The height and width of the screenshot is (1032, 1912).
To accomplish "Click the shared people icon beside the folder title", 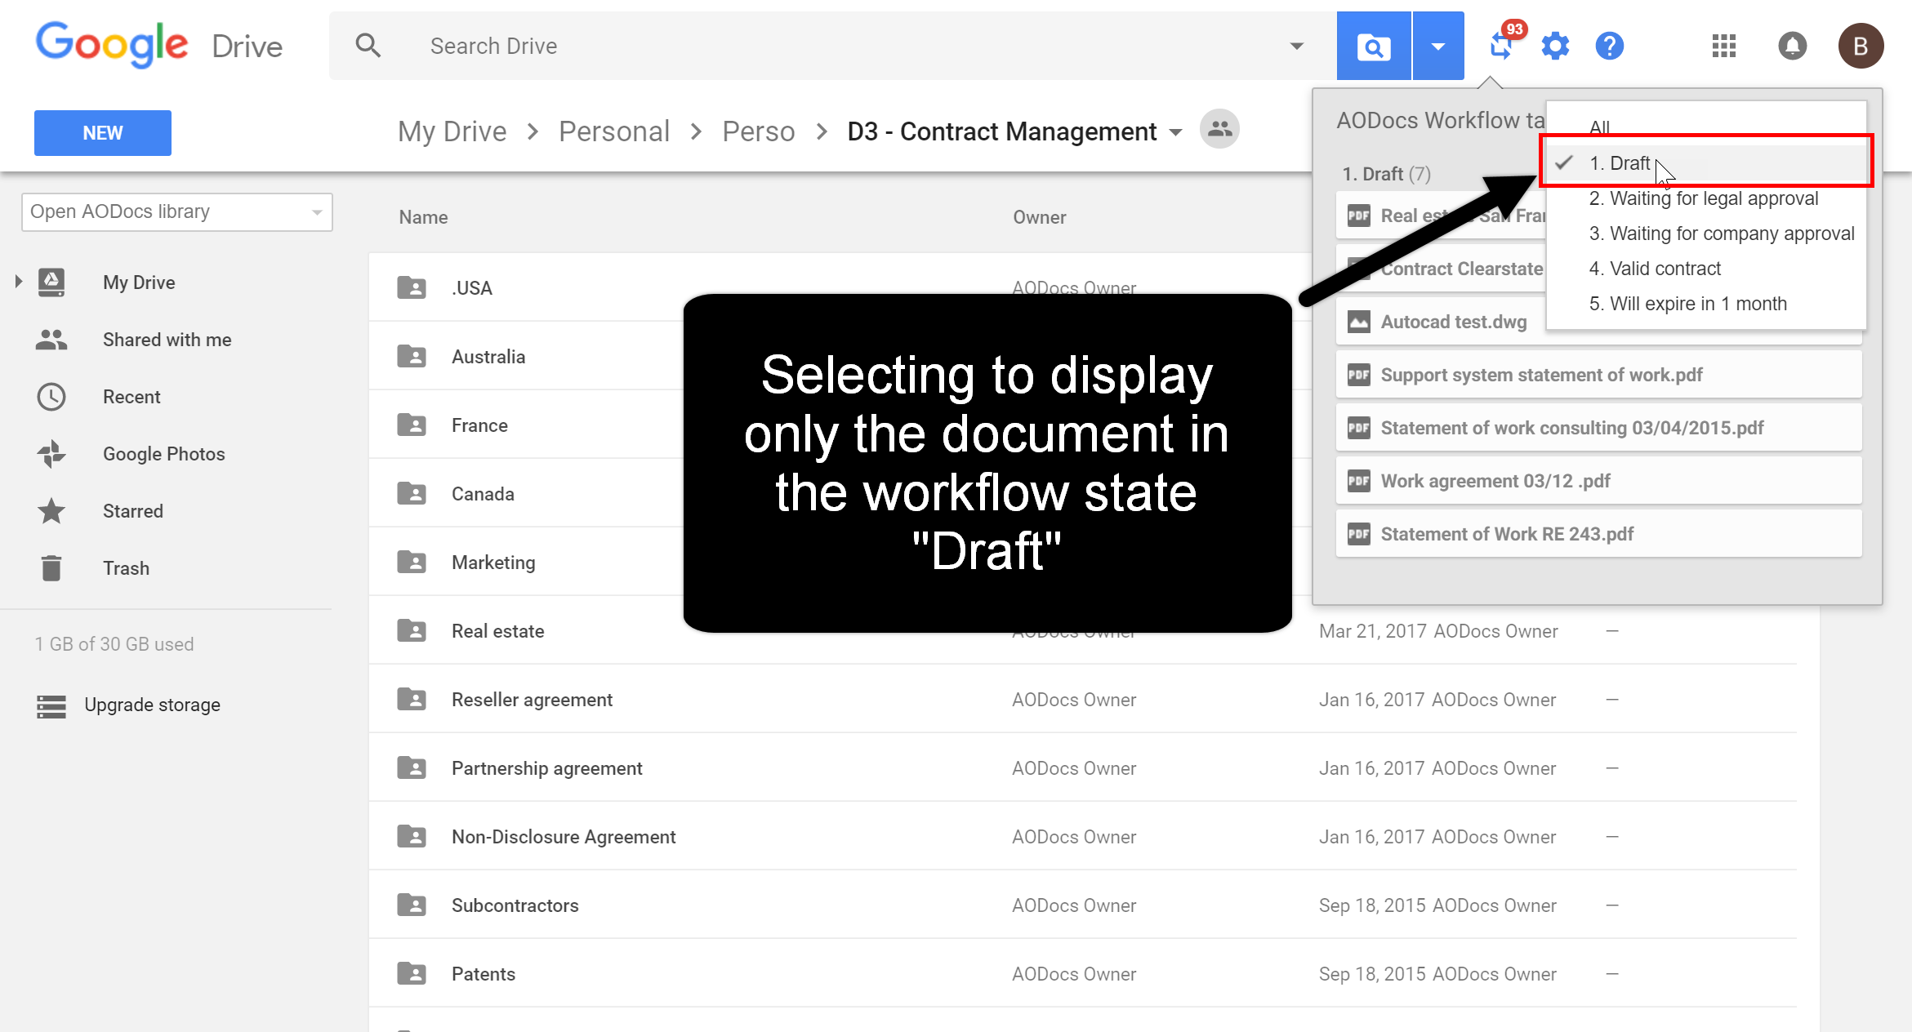I will coord(1220,129).
